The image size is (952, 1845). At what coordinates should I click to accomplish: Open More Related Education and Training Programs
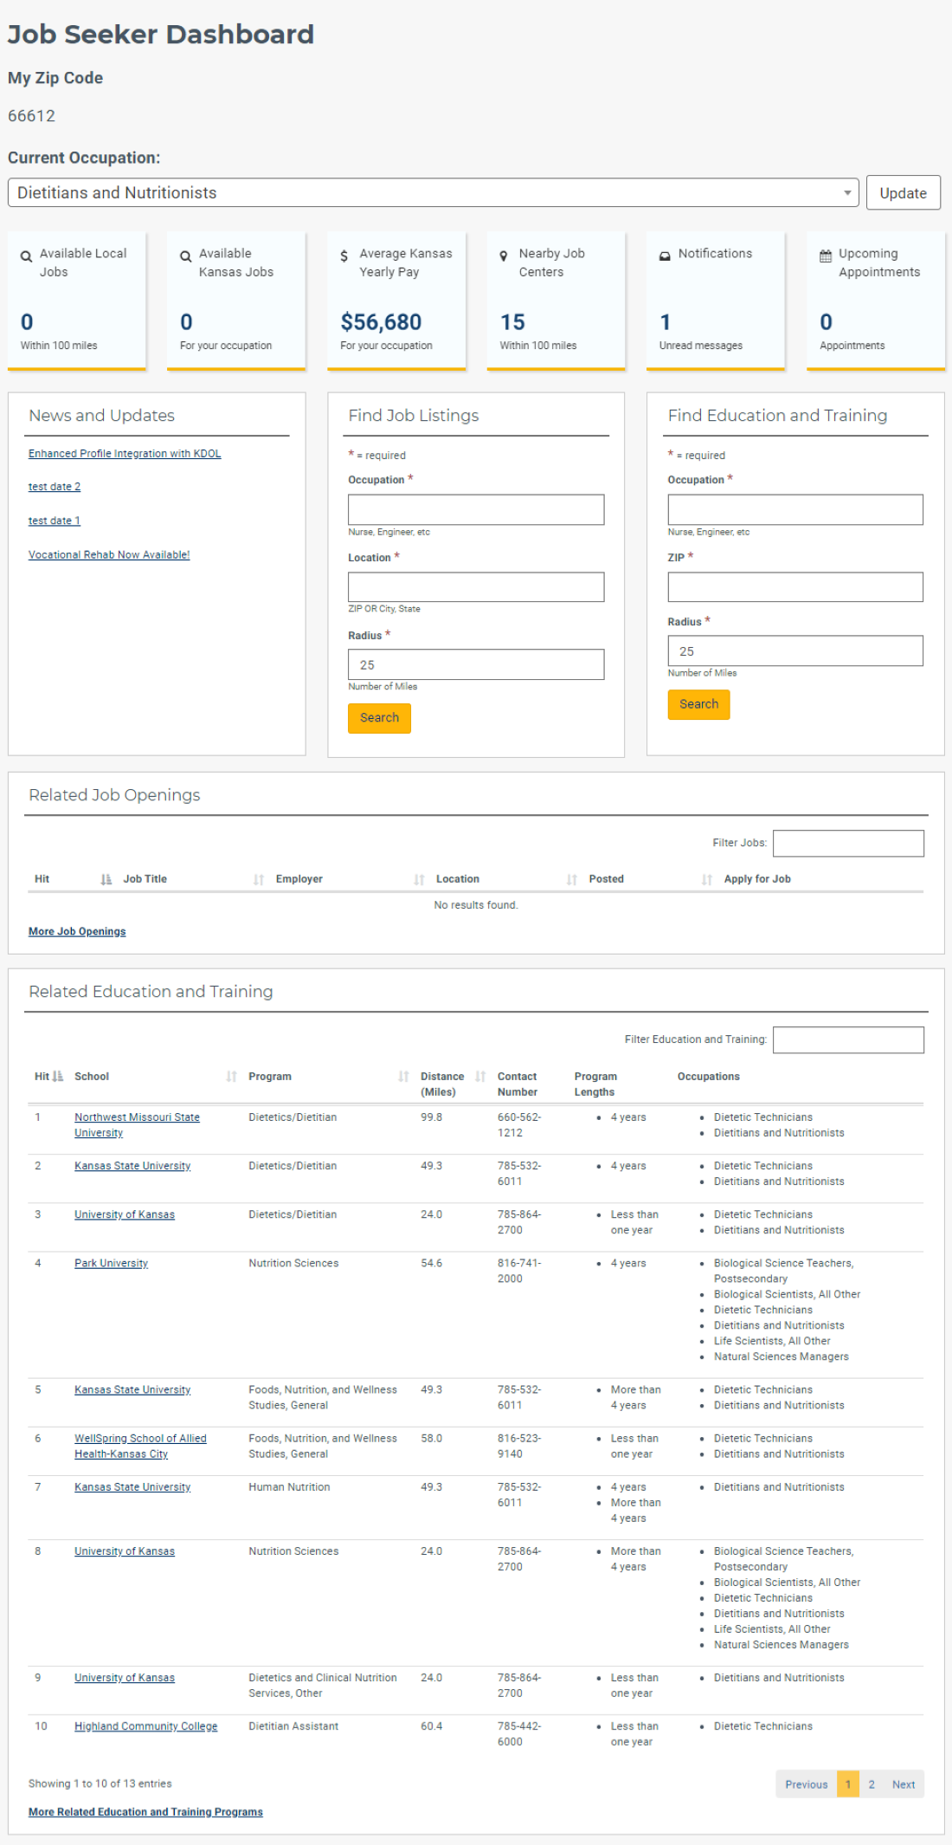[145, 1812]
